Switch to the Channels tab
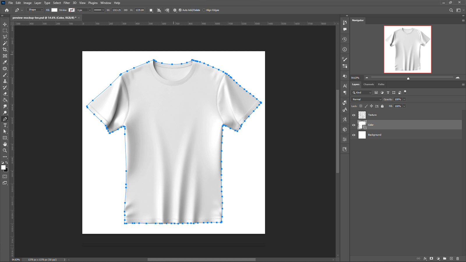This screenshot has height=262, width=466. (368, 84)
